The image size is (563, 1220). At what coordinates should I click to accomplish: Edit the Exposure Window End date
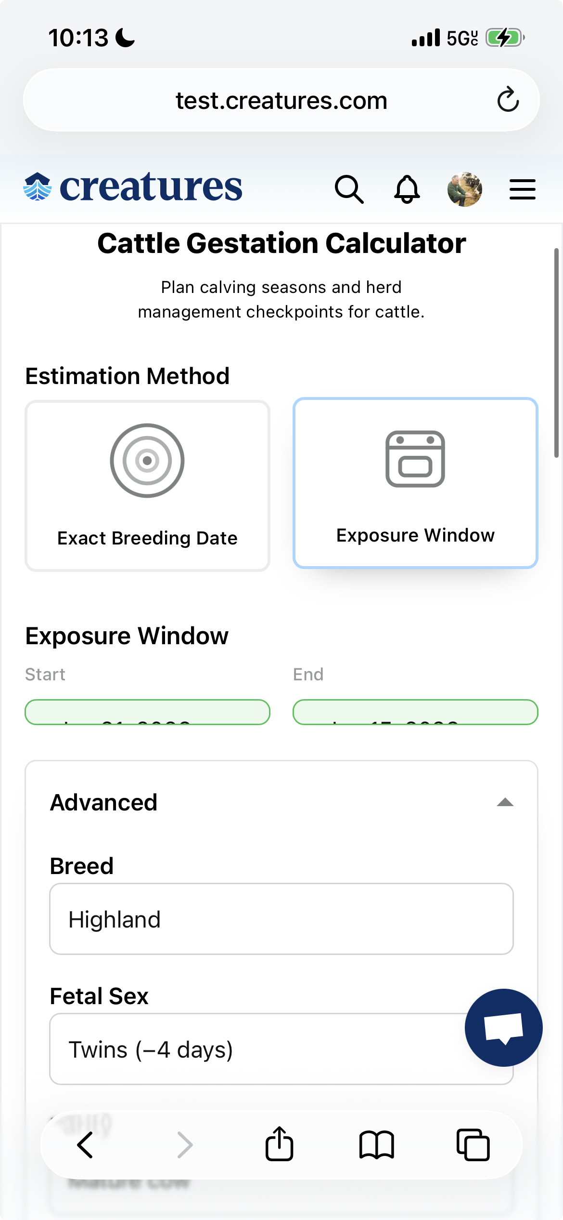click(415, 712)
